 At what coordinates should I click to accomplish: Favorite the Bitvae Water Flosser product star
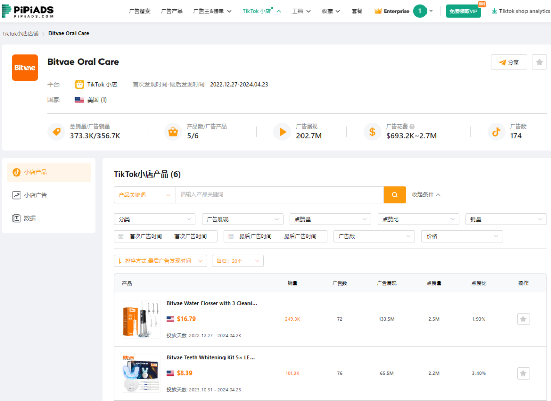point(523,319)
